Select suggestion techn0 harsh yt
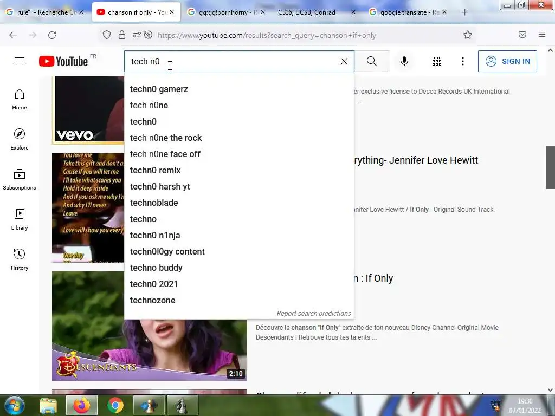The height and width of the screenshot is (416, 555). tap(239, 187)
